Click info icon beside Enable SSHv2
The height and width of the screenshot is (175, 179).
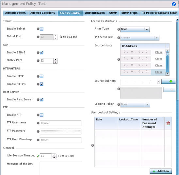[38, 53]
